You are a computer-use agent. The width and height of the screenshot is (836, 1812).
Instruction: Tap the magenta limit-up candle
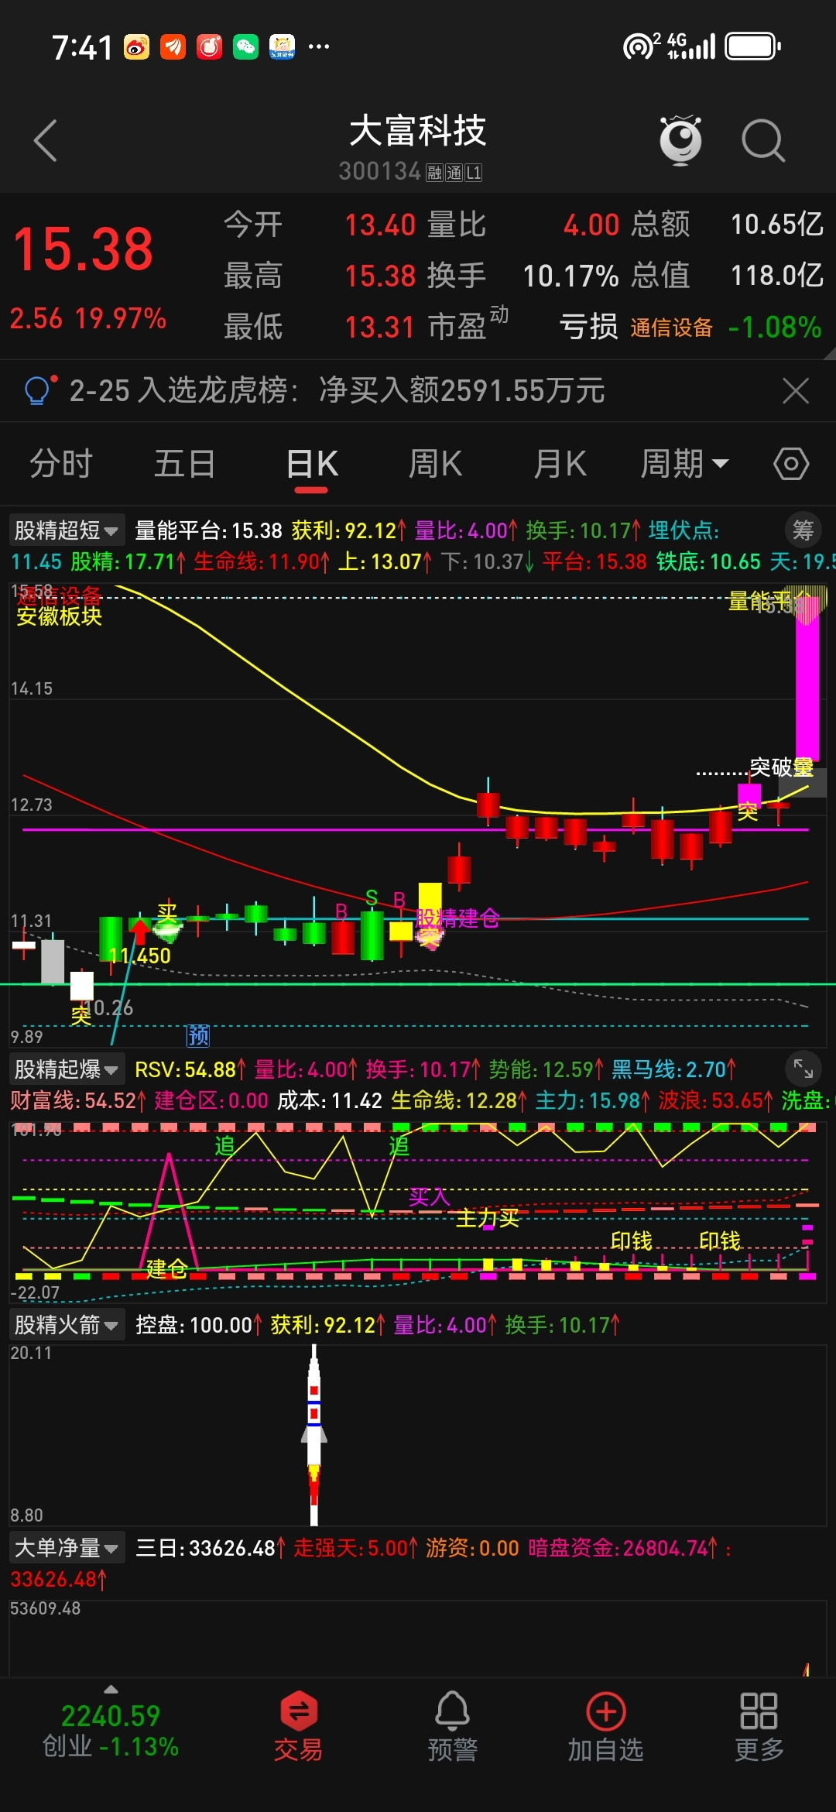pyautogui.click(x=807, y=680)
